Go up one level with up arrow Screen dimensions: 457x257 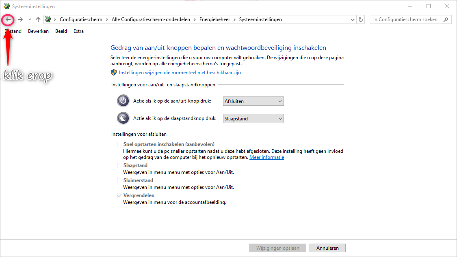[x=38, y=19]
